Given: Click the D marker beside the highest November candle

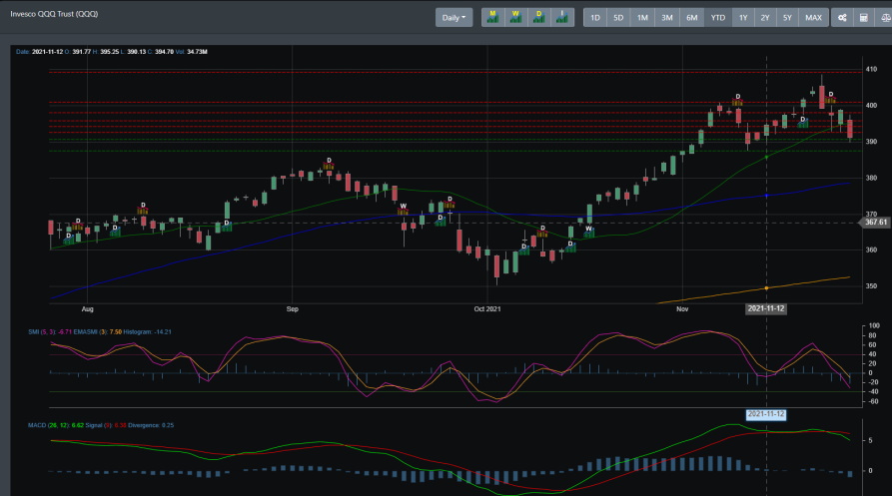Looking at the screenshot, I should tap(830, 98).
